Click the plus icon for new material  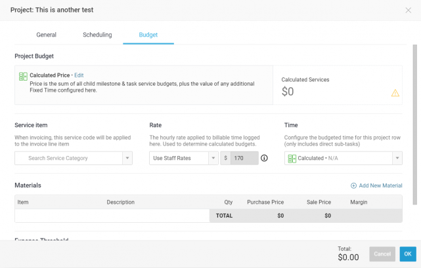tap(354, 186)
